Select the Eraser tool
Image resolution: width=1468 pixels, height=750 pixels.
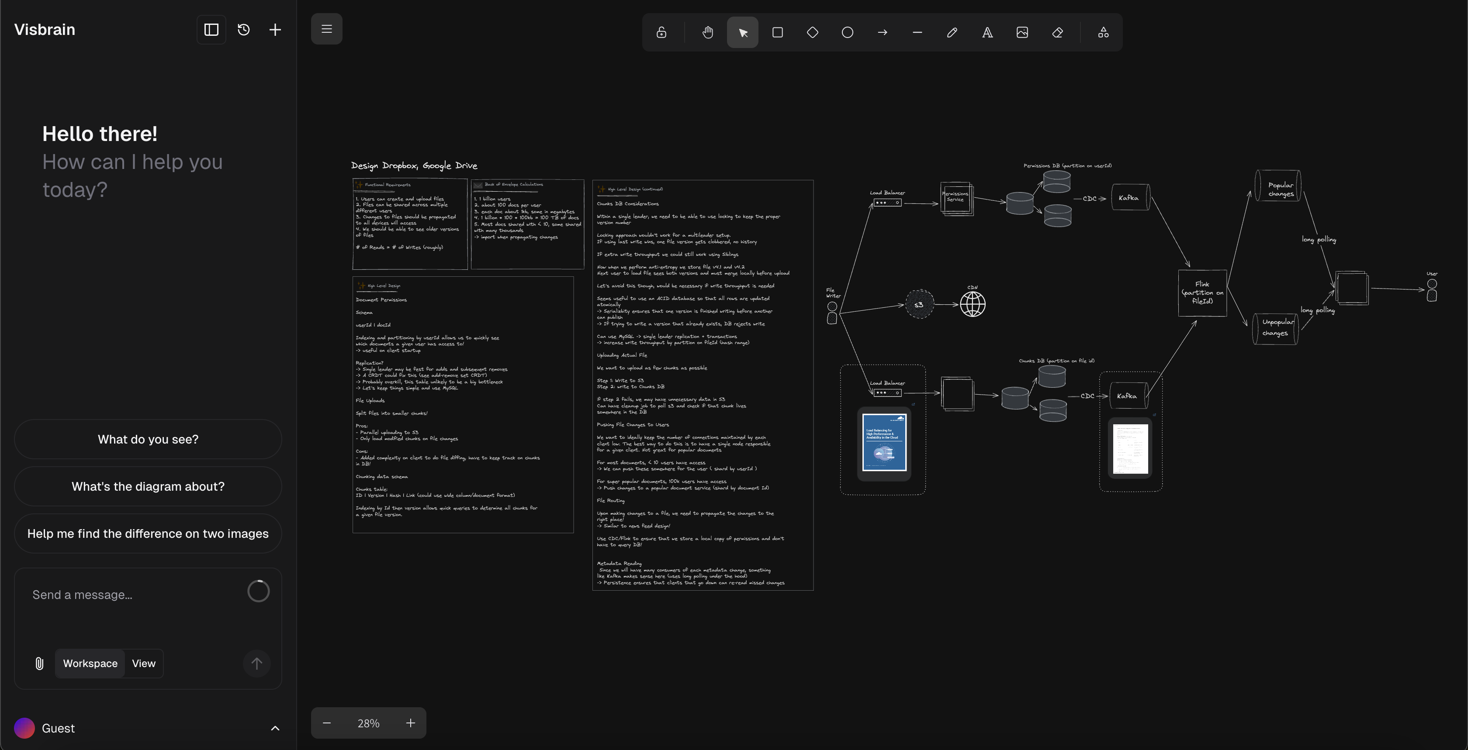1057,32
